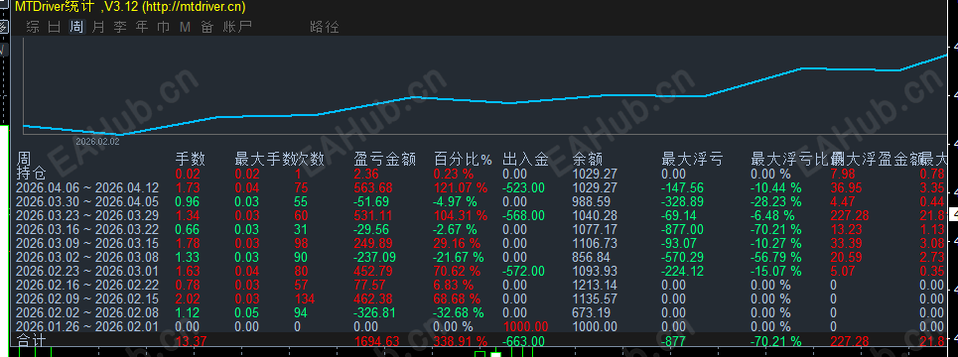Click percentage cell -32.68 %
958x357 pixels.
click(459, 313)
